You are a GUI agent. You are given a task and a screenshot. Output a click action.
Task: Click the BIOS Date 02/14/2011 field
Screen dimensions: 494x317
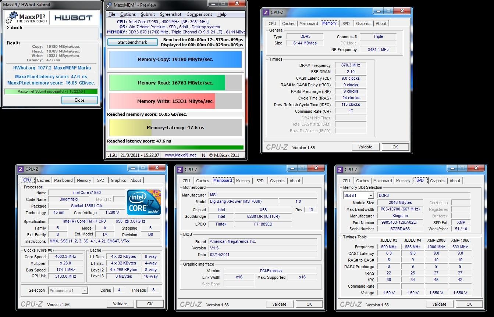263,255
